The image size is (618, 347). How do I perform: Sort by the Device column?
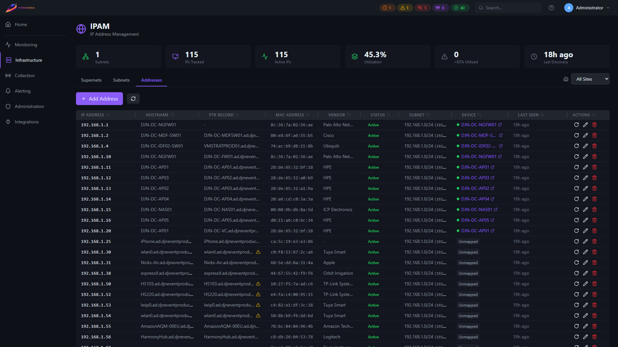click(471, 115)
